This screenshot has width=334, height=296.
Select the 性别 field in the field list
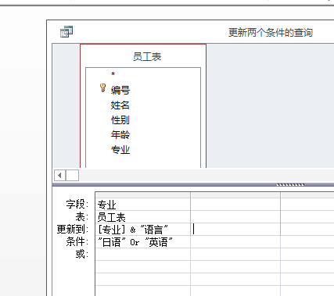tap(120, 120)
